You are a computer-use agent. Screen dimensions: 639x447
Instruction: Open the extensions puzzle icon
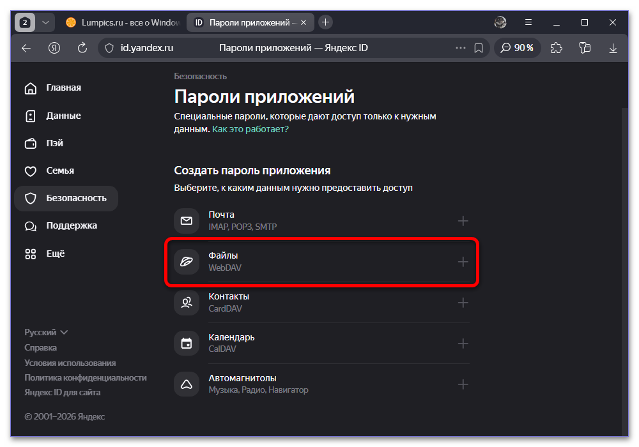click(557, 48)
